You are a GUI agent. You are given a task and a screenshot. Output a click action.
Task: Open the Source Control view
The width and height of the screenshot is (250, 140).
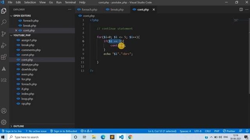[4, 34]
